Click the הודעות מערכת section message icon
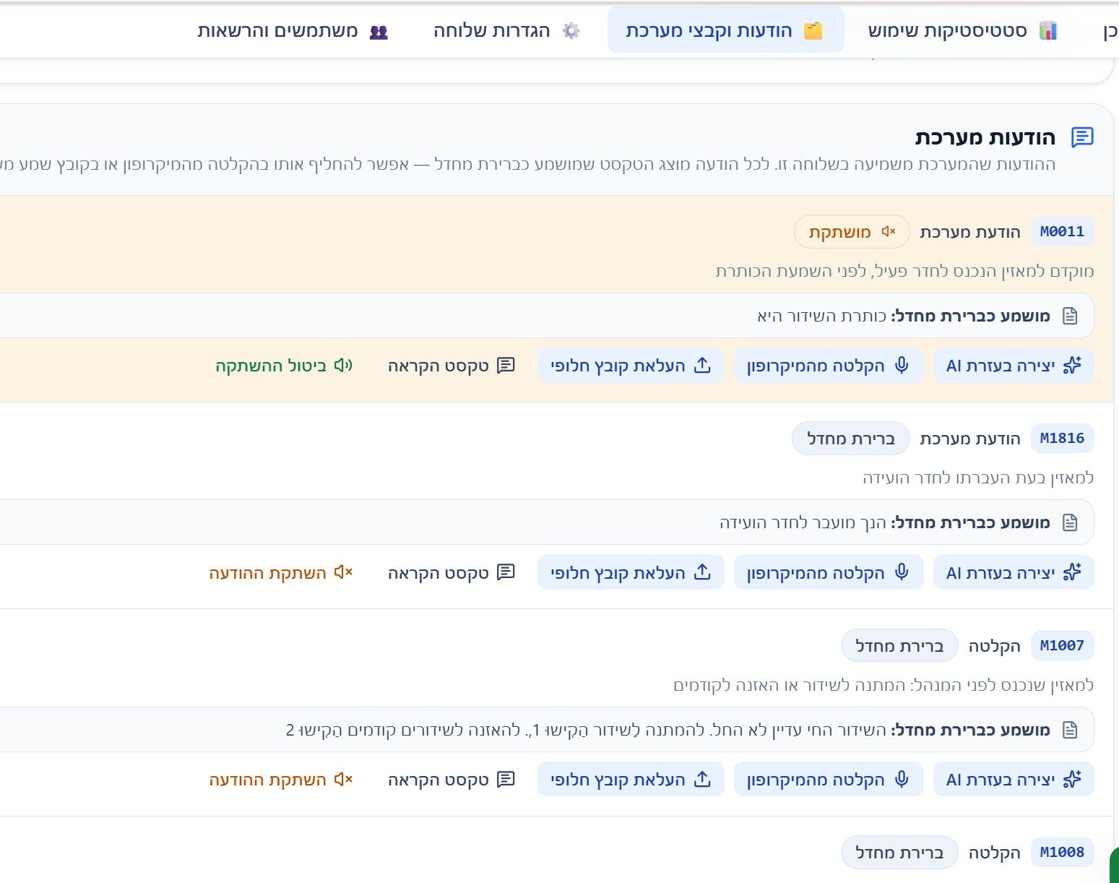1119x883 pixels. [x=1082, y=137]
